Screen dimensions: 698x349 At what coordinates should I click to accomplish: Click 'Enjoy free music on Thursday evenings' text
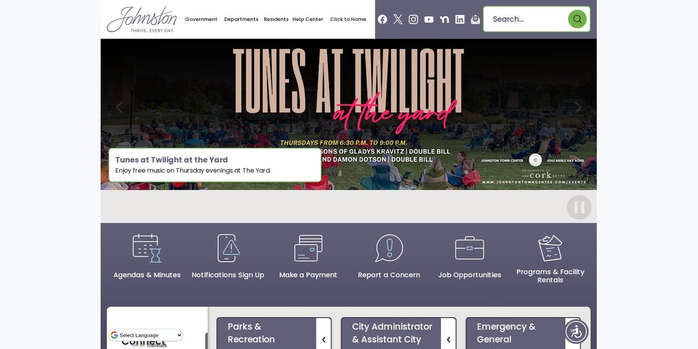tap(193, 170)
